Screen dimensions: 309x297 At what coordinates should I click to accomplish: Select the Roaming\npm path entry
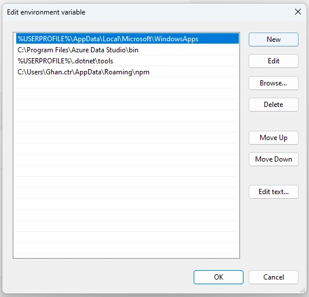128,72
